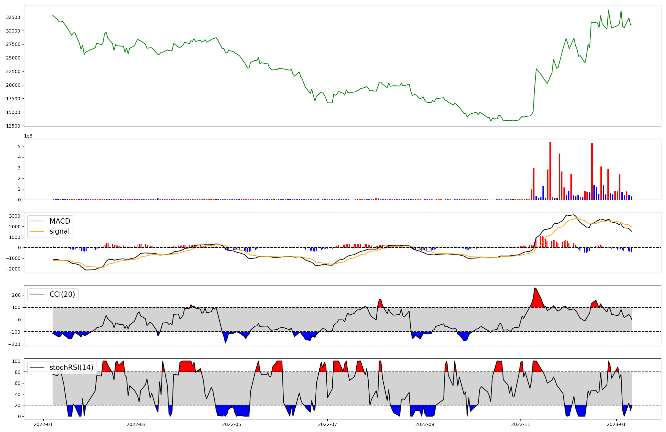Click the 2022-07 date tick label
The image size is (666, 432).
[327, 424]
